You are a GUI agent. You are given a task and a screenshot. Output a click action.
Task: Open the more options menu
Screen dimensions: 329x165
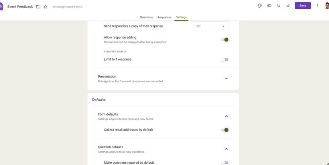click(318, 6)
